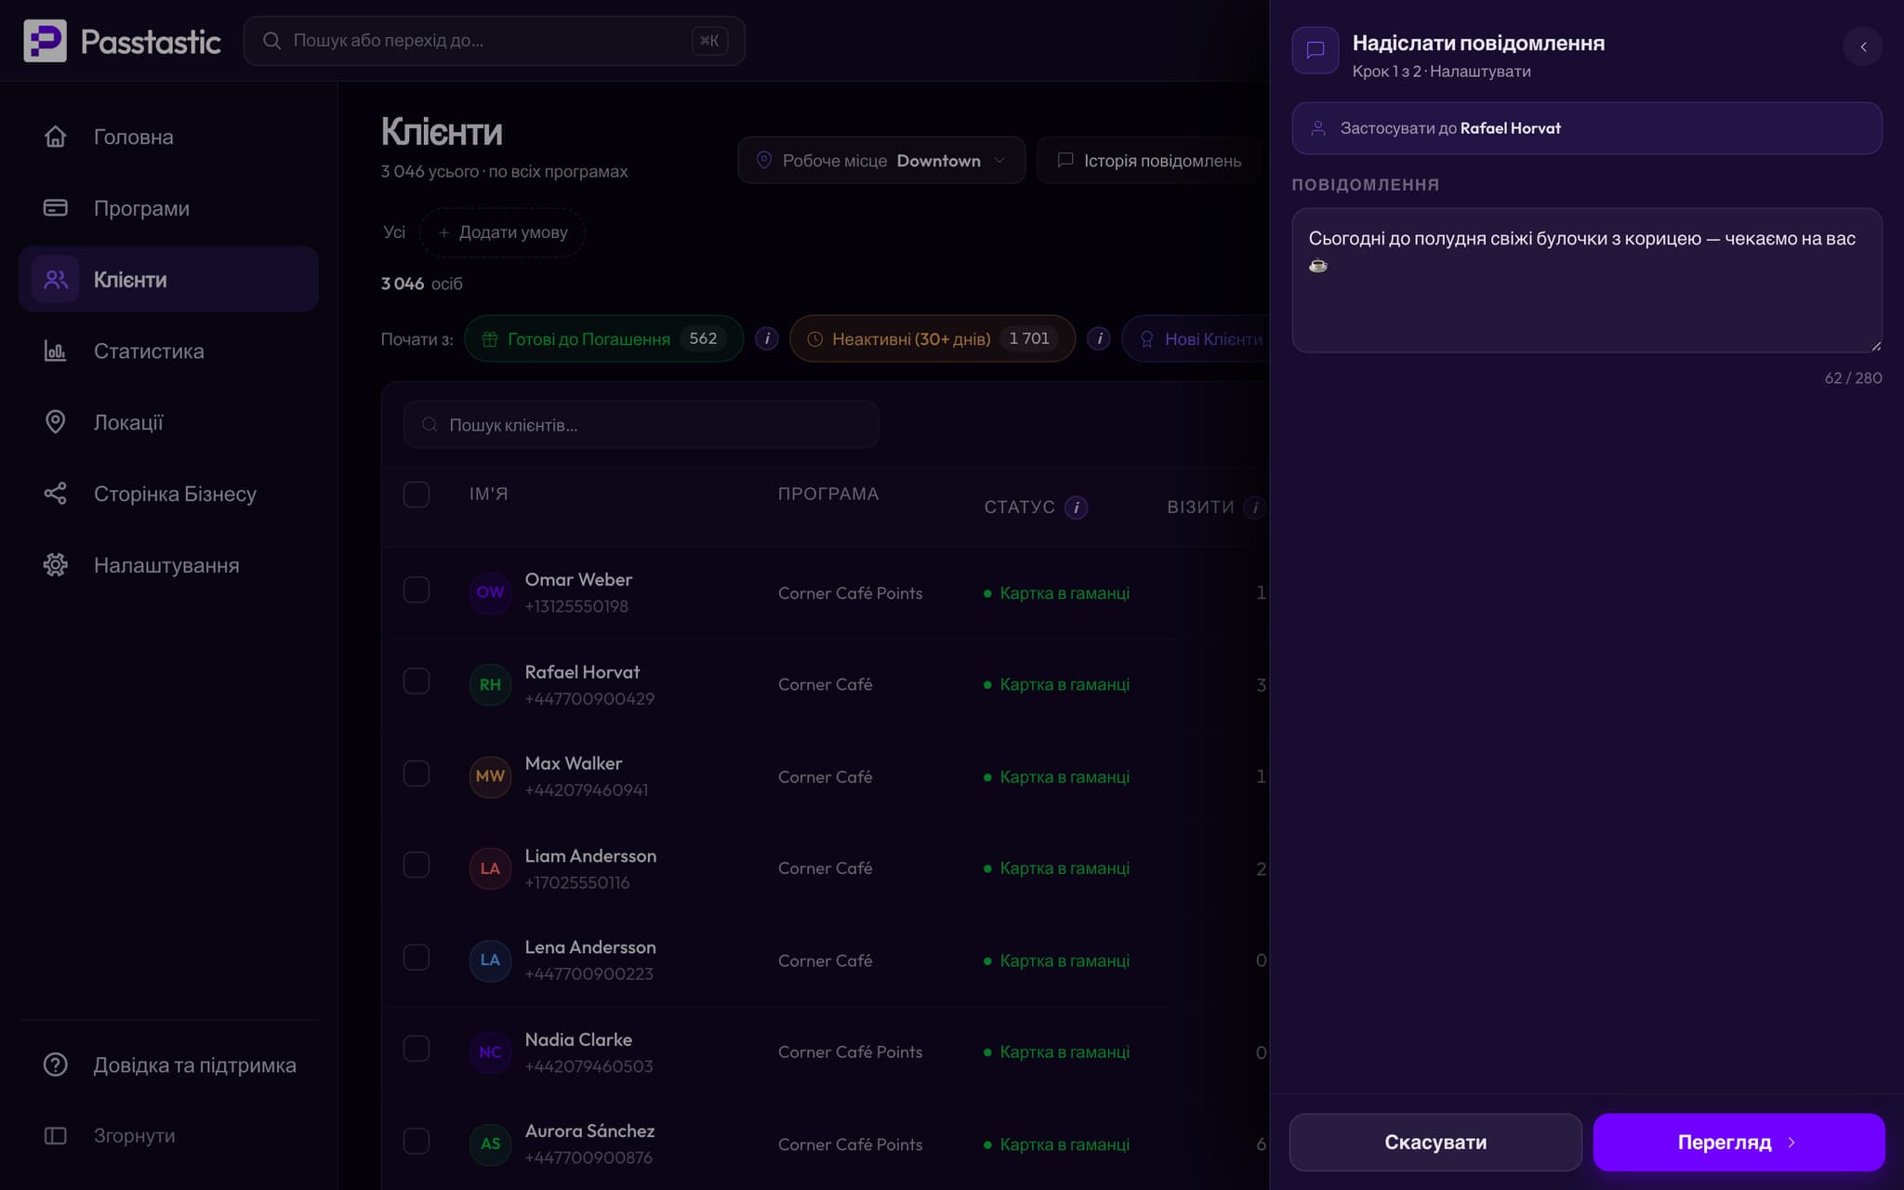Viewport: 1904px width, 1190px height.
Task: Click Rafael Horvat RH avatar
Action: pyautogui.click(x=490, y=684)
